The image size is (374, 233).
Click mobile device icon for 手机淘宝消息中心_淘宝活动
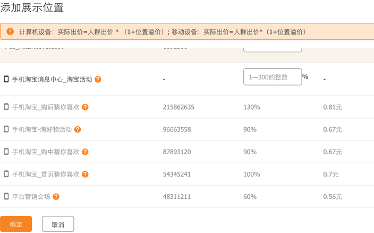[6, 79]
